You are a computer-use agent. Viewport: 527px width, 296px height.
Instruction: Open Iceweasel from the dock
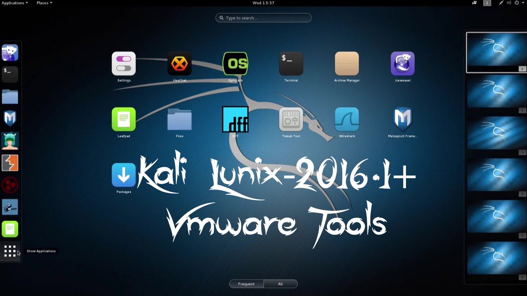tap(10, 53)
